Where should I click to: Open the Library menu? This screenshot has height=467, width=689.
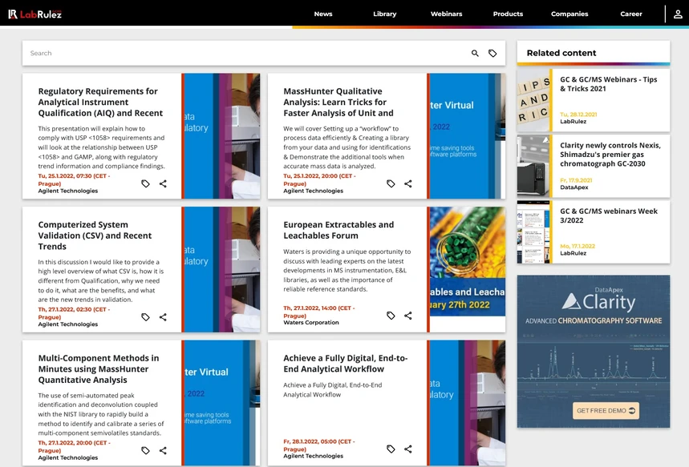pos(384,14)
